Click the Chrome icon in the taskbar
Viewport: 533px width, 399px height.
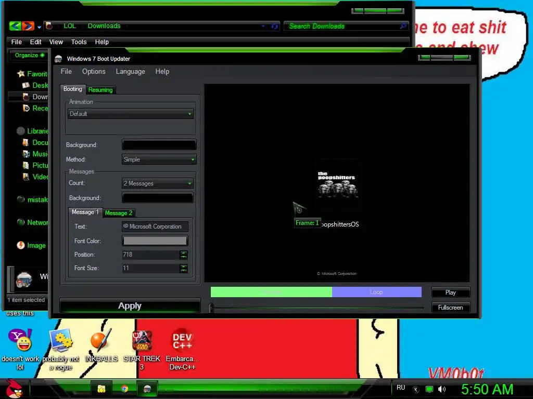point(124,389)
